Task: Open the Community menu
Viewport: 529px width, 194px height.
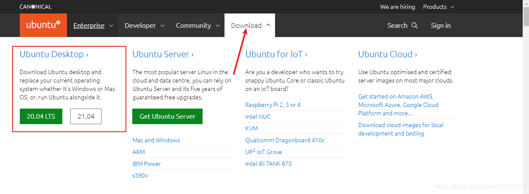Action: point(197,25)
